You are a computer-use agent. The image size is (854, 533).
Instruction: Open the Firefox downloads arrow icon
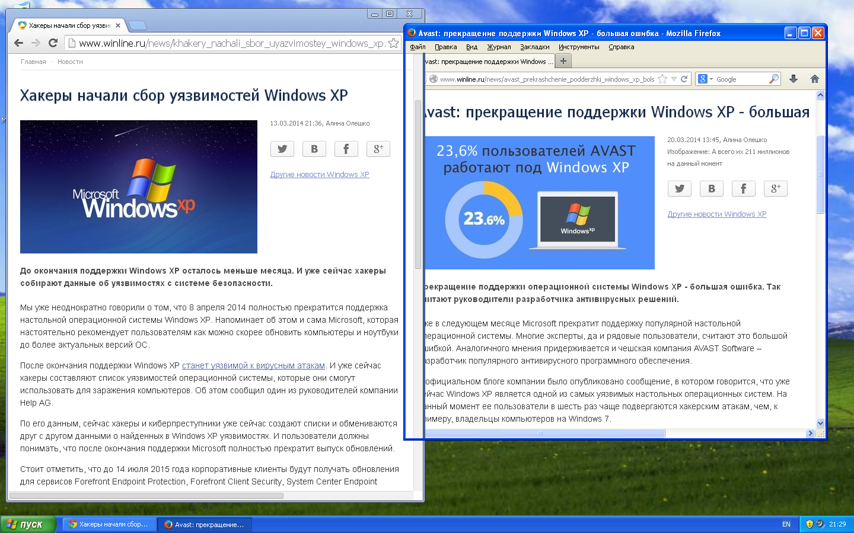(794, 79)
